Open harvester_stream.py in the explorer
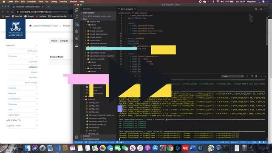Viewport: 272px width, 153px height. click(97, 125)
